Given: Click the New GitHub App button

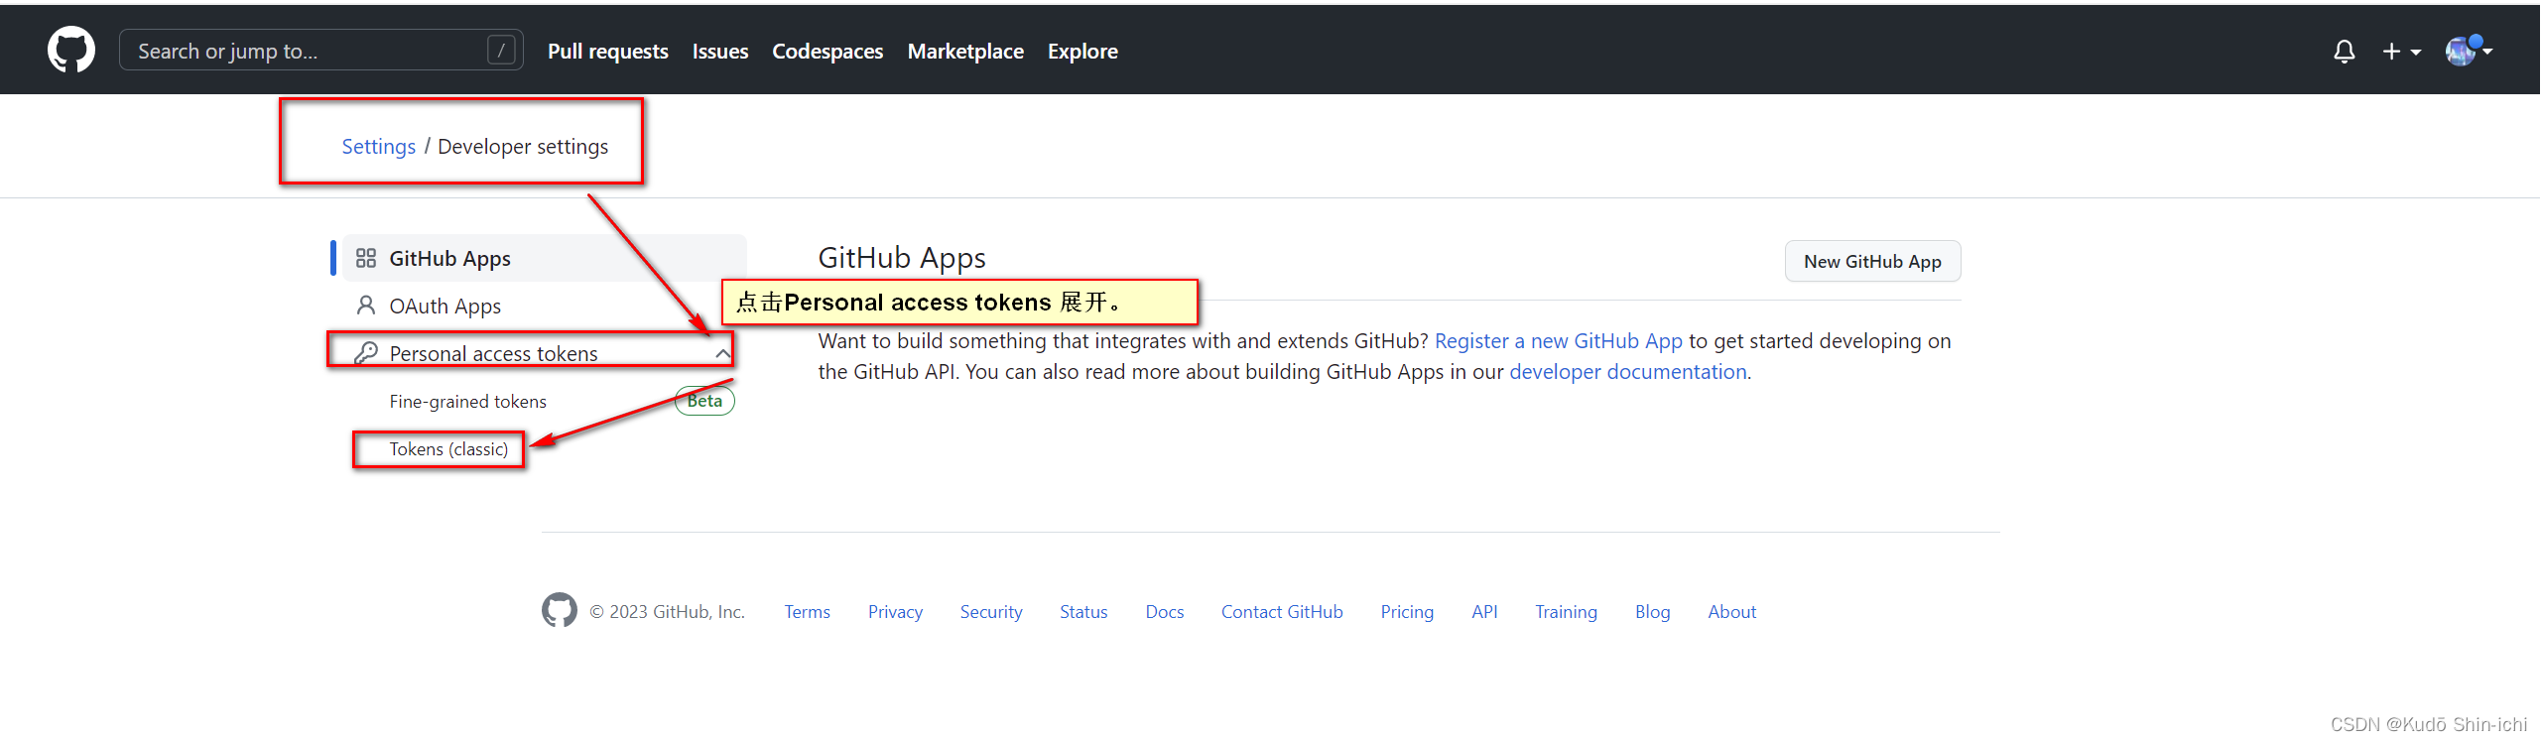Looking at the screenshot, I should coord(1872,261).
